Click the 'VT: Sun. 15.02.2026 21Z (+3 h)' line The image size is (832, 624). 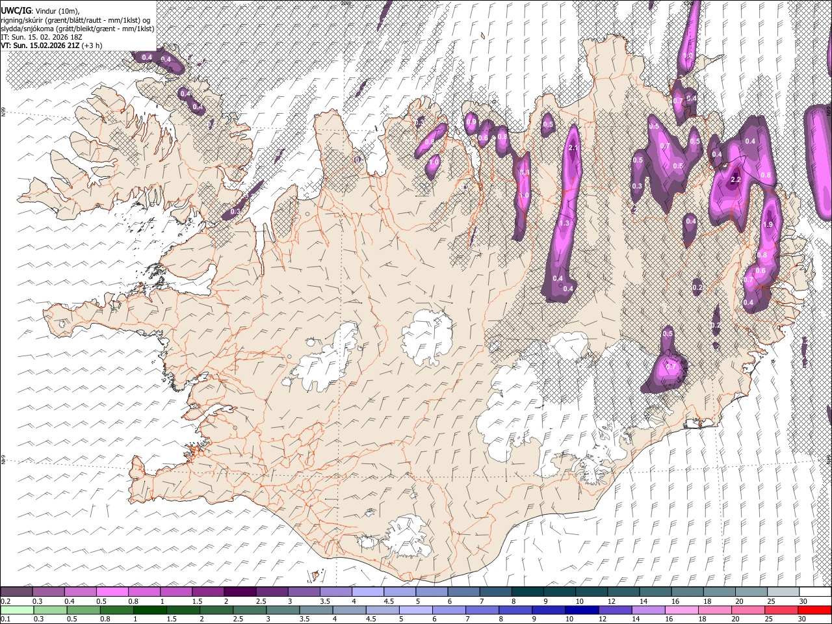pyautogui.click(x=51, y=45)
